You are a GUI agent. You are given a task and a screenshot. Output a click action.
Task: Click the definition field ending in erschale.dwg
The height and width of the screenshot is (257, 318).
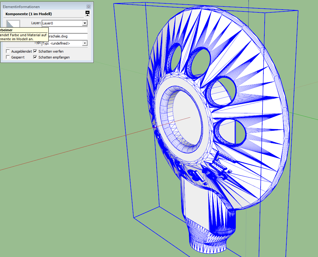(68, 37)
